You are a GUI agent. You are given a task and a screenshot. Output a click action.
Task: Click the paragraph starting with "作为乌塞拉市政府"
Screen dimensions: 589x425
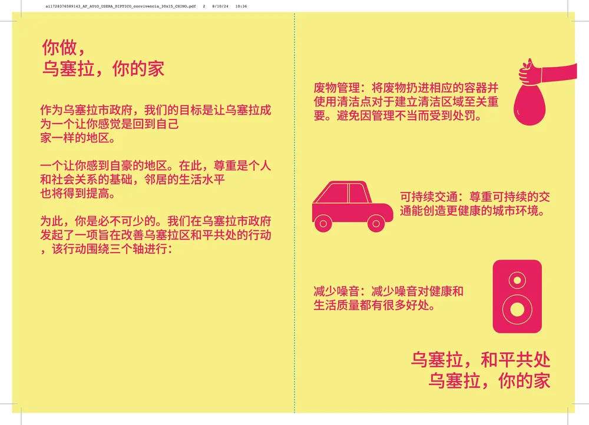tap(155, 125)
